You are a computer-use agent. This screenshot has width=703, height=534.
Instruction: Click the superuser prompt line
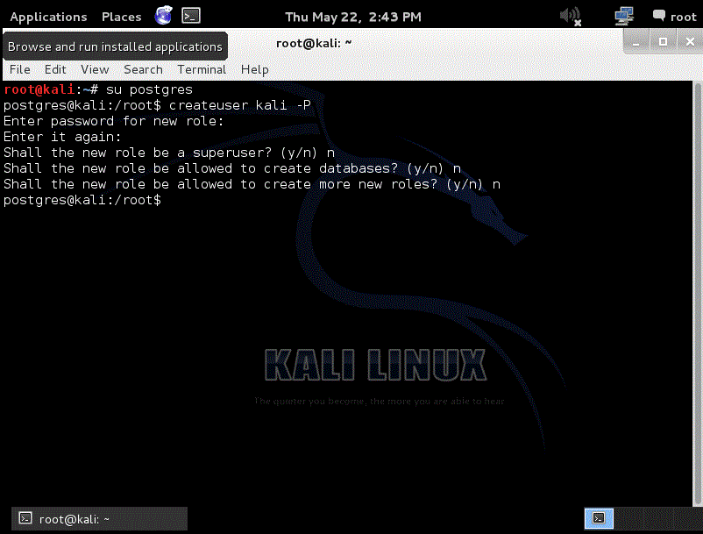coord(169,153)
